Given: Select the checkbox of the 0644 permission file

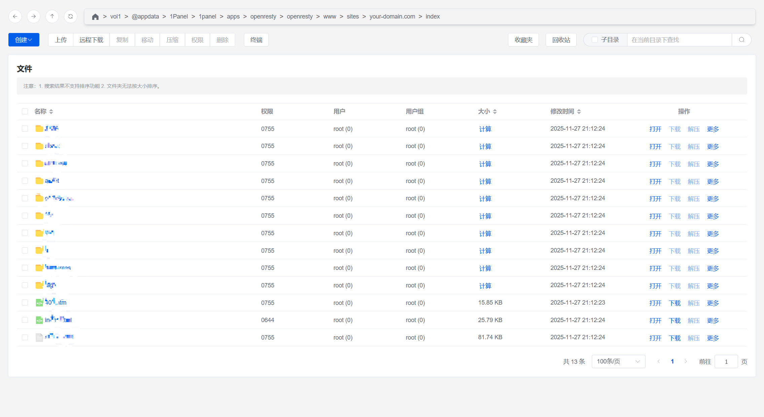Looking at the screenshot, I should [25, 320].
